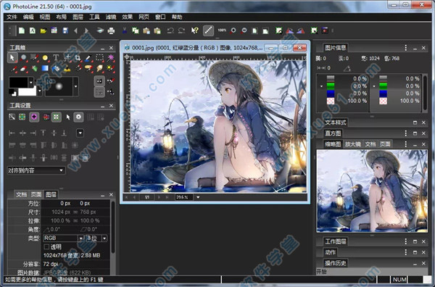The height and width of the screenshot is (287, 435).
Task: Select the Crop tool in toolbox
Action: click(x=78, y=58)
